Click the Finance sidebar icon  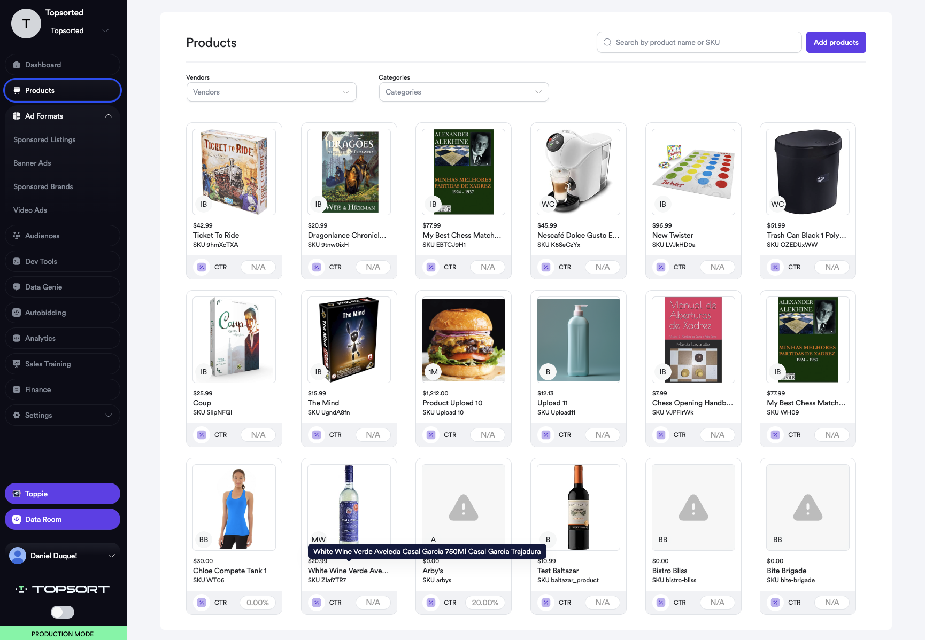coord(17,389)
